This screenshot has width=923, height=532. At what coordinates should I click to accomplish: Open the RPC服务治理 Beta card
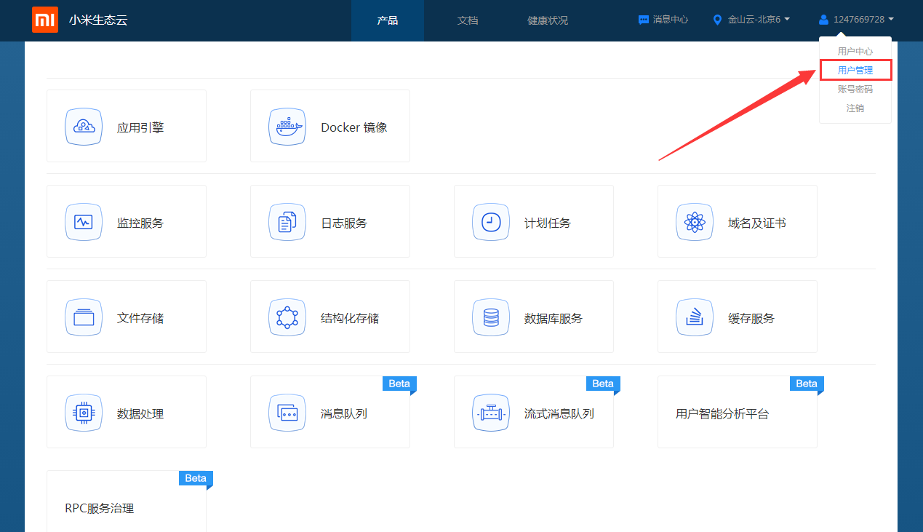(x=126, y=504)
